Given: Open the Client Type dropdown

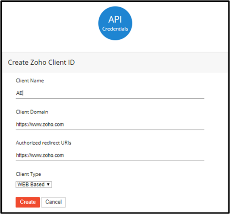Looking at the screenshot, I should (x=34, y=185).
